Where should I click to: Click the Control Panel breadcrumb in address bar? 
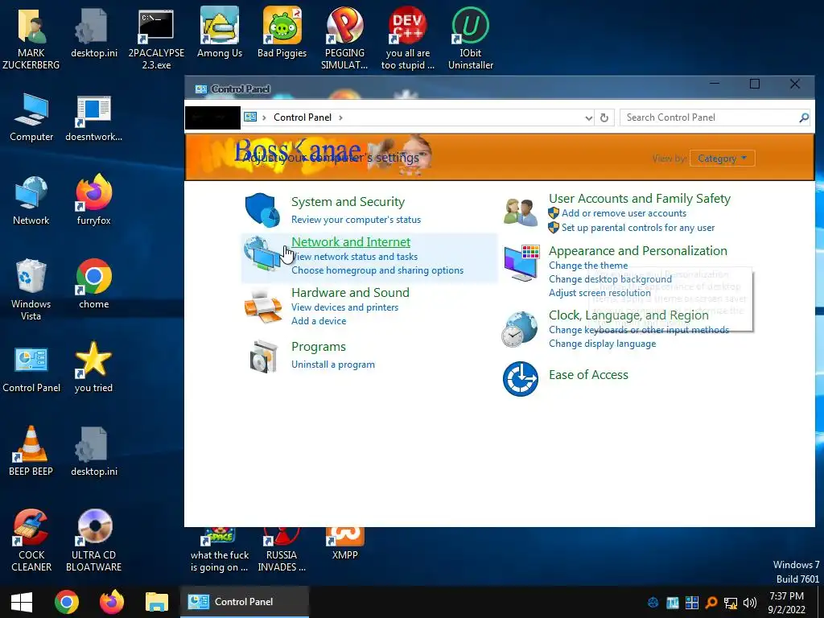pyautogui.click(x=303, y=117)
